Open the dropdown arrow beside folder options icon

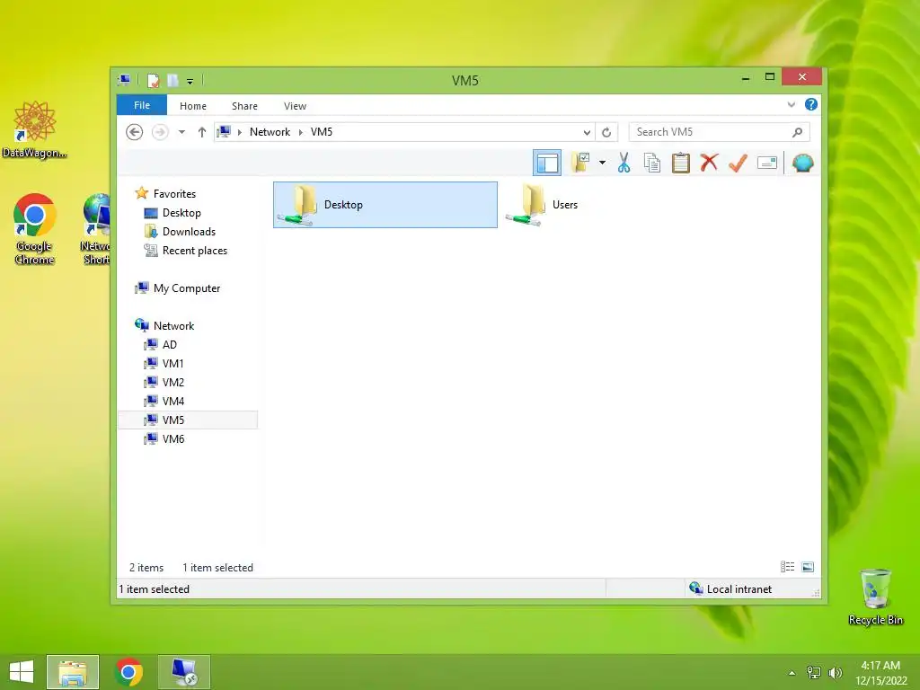(602, 163)
